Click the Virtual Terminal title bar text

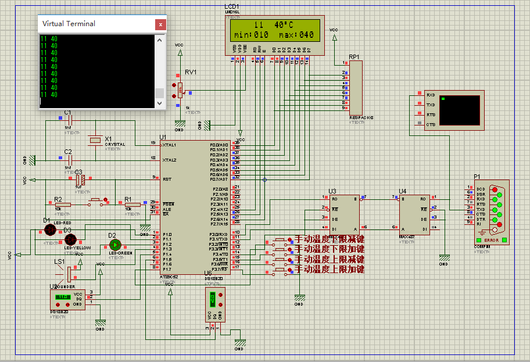(x=69, y=24)
